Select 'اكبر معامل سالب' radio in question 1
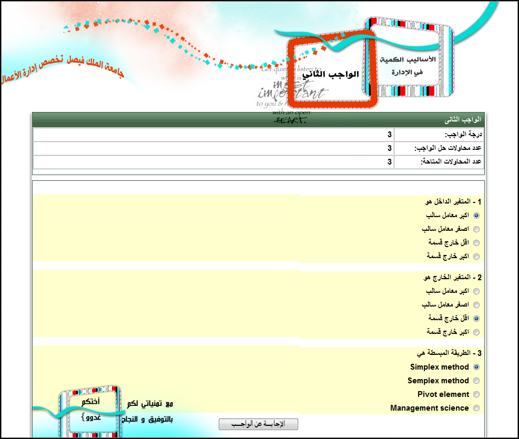Viewport: 519px width, 439px height. [476, 216]
